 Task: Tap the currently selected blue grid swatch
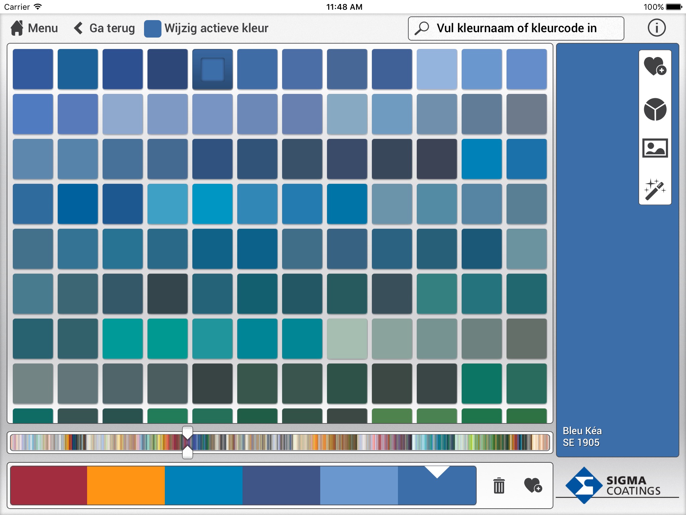(212, 69)
